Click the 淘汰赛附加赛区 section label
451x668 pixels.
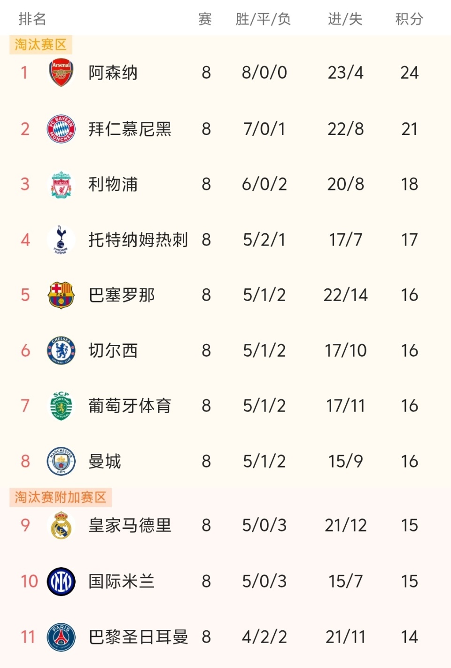tap(60, 497)
